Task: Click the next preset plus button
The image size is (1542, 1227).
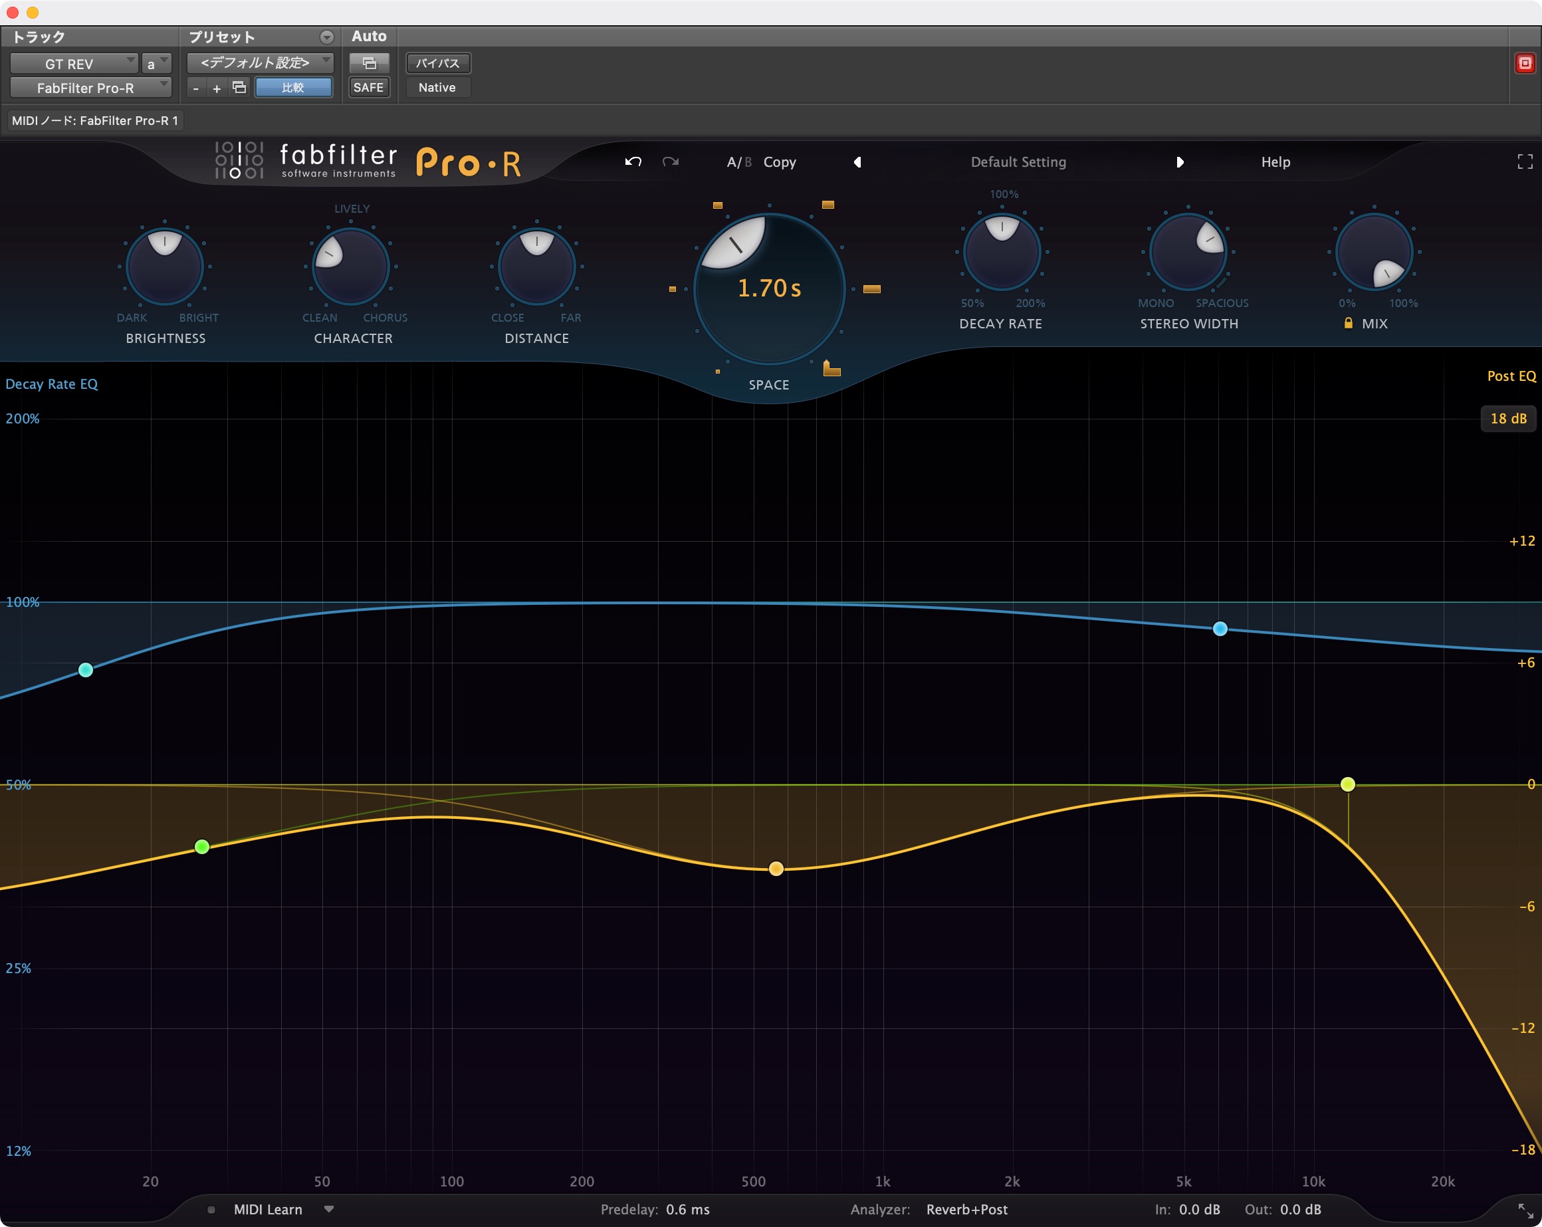Action: 217,88
